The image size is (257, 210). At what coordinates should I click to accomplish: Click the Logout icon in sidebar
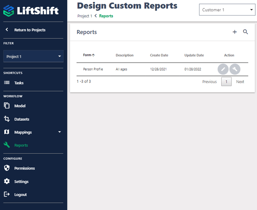pos(7,194)
